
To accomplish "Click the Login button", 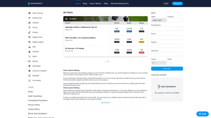I will click(x=166, y=3).
